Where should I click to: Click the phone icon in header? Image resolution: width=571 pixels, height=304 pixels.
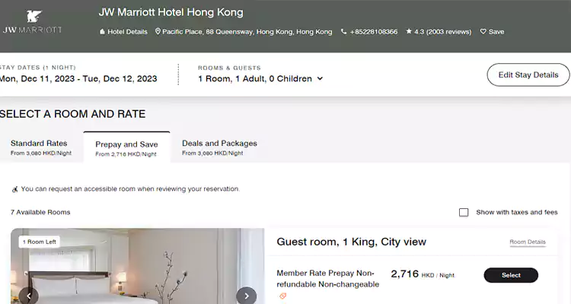(344, 32)
